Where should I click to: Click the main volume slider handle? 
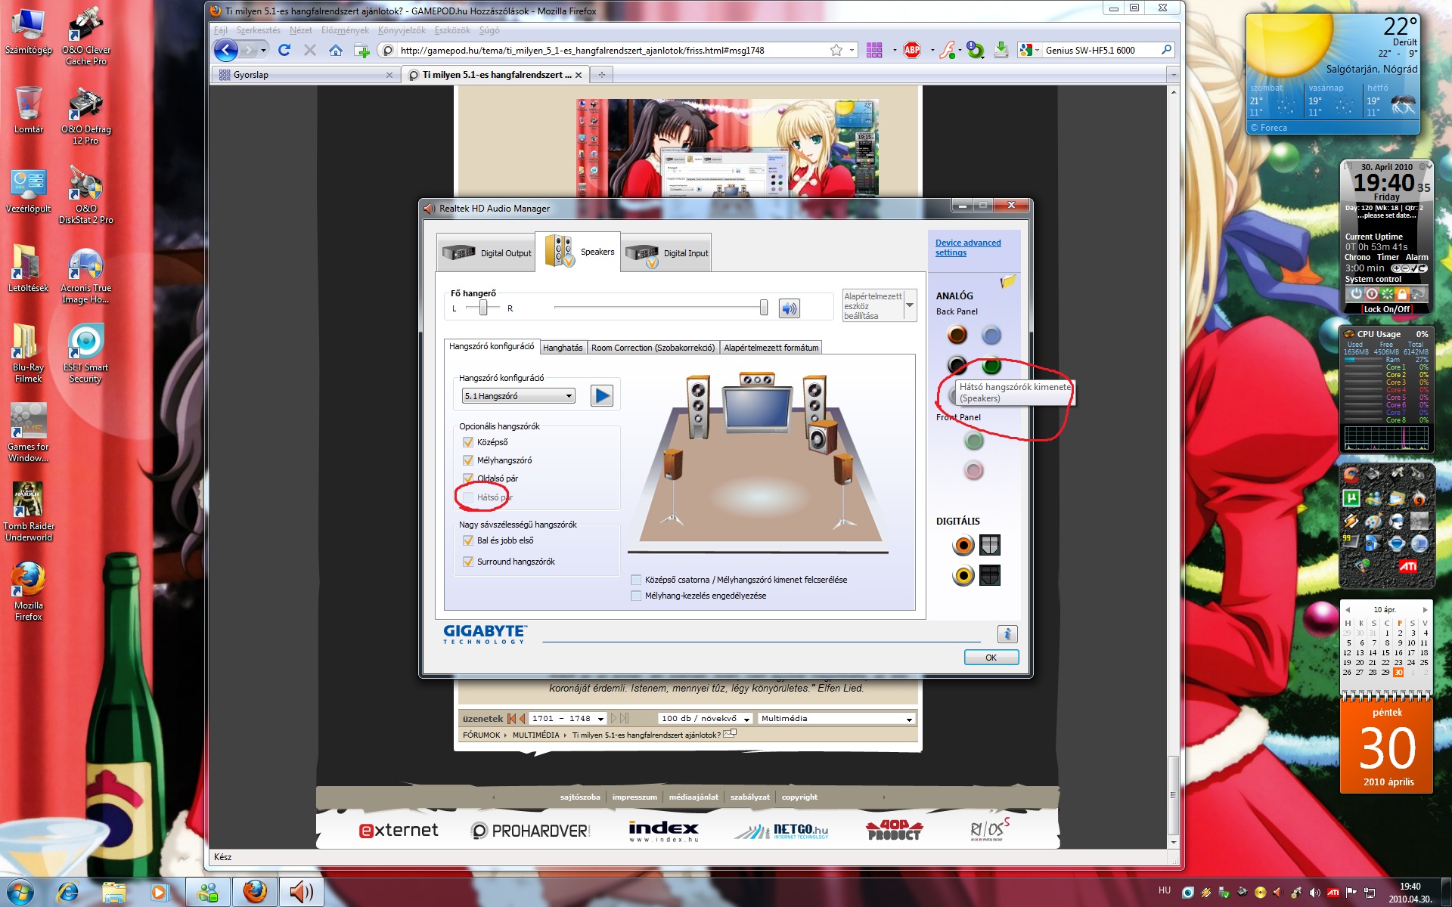tap(763, 307)
